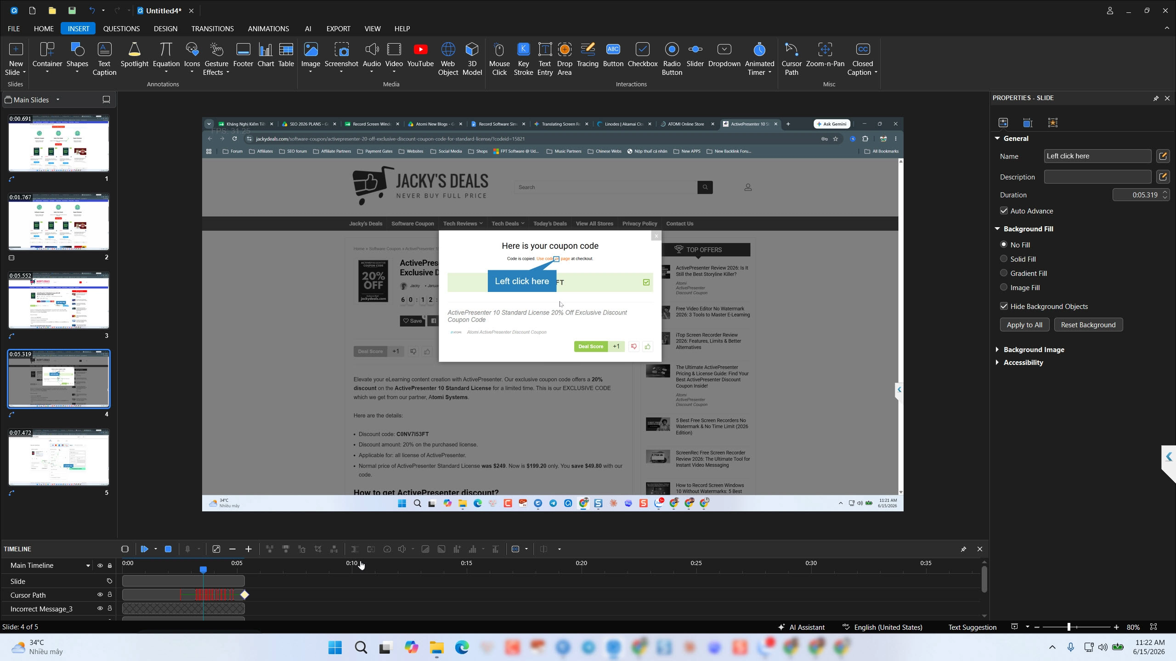The width and height of the screenshot is (1176, 661).
Task: Open the Main Timeline dropdown
Action: click(88, 566)
